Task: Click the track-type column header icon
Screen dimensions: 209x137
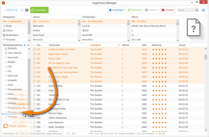Action: 34,45
